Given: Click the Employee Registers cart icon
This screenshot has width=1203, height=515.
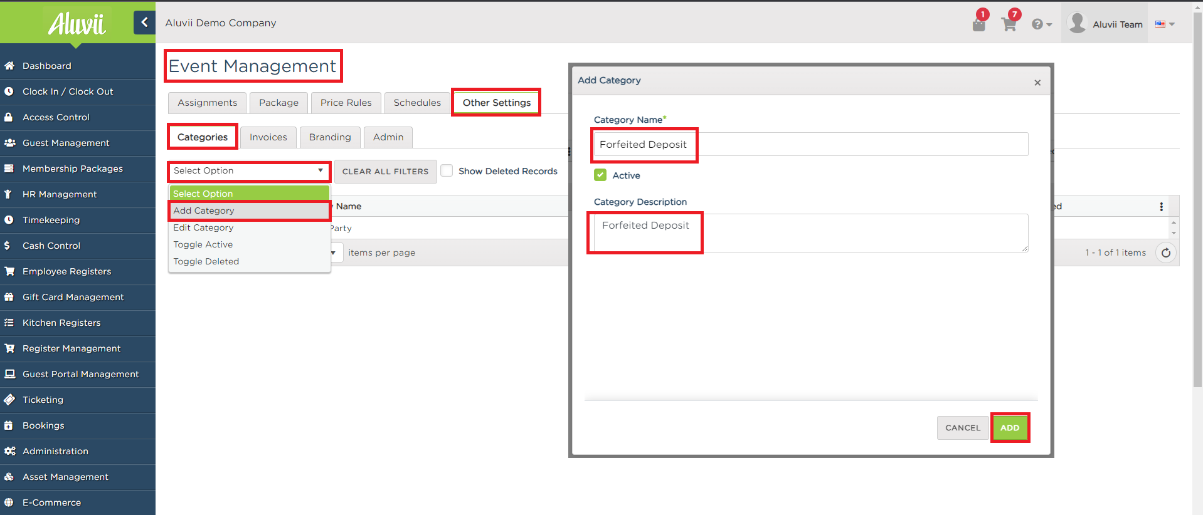Looking at the screenshot, I should pyautogui.click(x=9, y=271).
